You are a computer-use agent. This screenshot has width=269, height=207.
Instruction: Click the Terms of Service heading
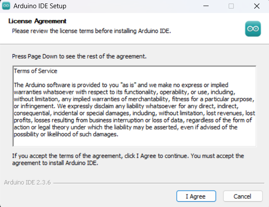point(36,71)
